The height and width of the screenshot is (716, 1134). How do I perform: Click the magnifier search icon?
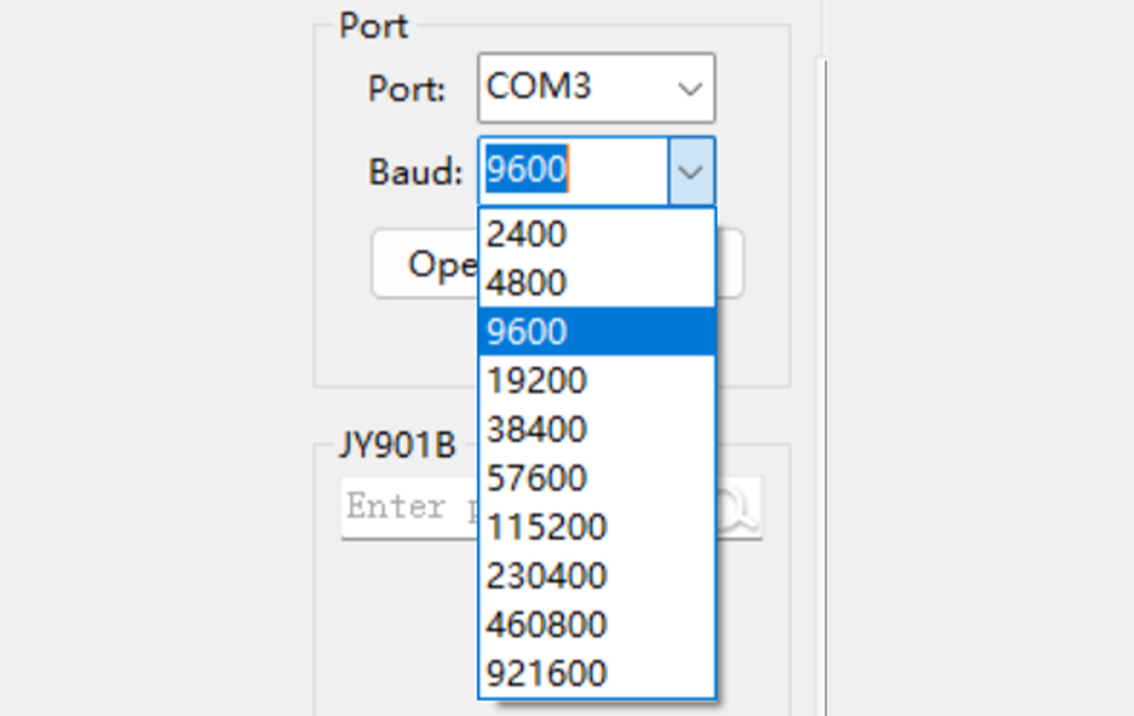click(737, 508)
